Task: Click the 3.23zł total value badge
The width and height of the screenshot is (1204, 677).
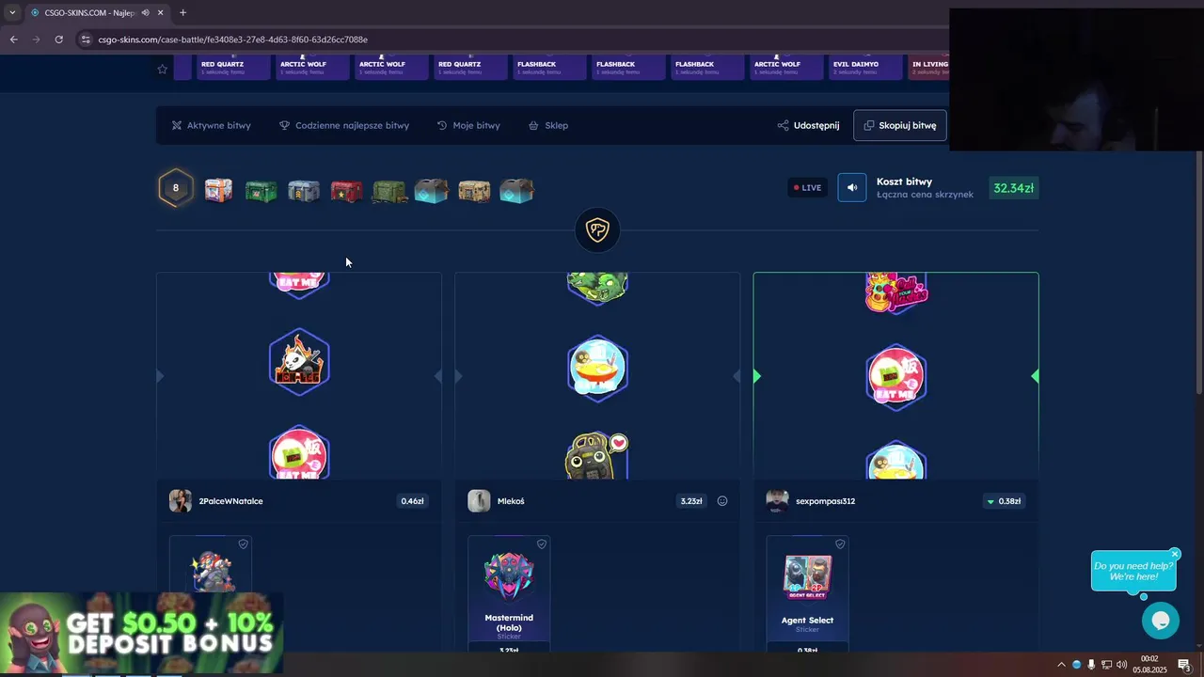Action: coord(691,501)
